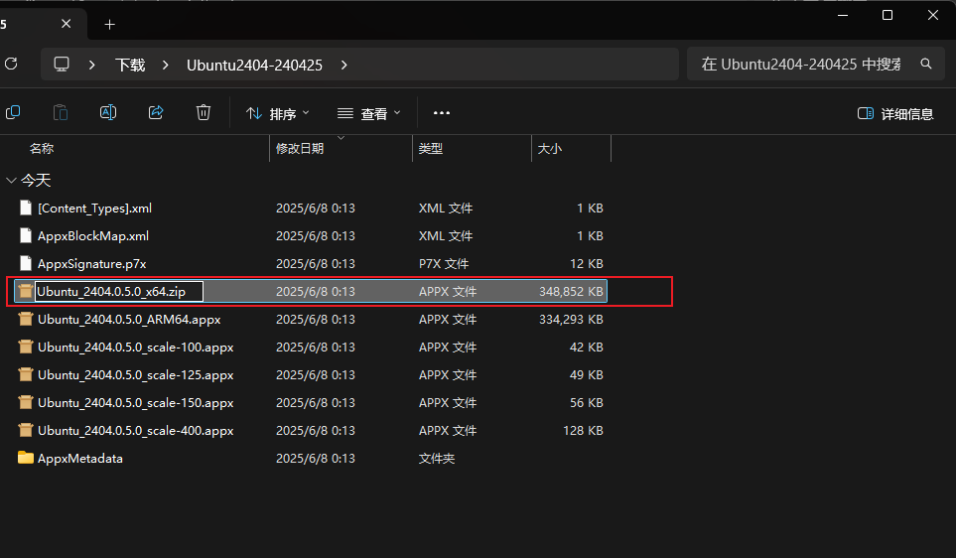Open the three-dots more options menu

click(x=442, y=113)
